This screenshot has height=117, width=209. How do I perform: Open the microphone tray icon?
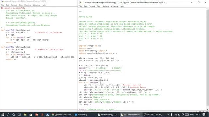(x=171, y=115)
